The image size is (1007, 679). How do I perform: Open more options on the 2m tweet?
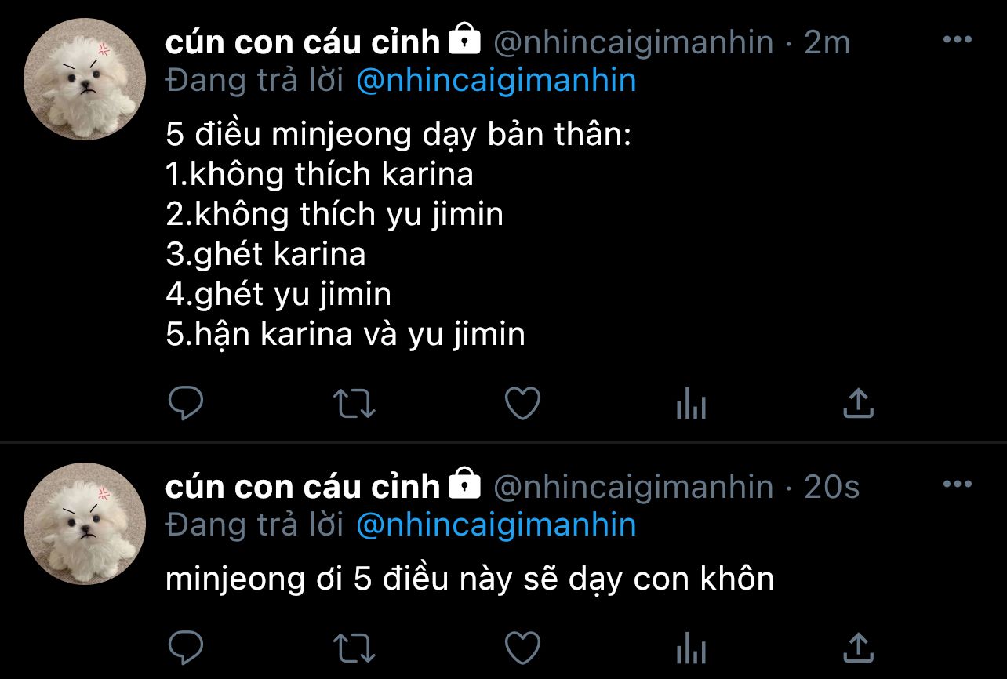pos(957,40)
